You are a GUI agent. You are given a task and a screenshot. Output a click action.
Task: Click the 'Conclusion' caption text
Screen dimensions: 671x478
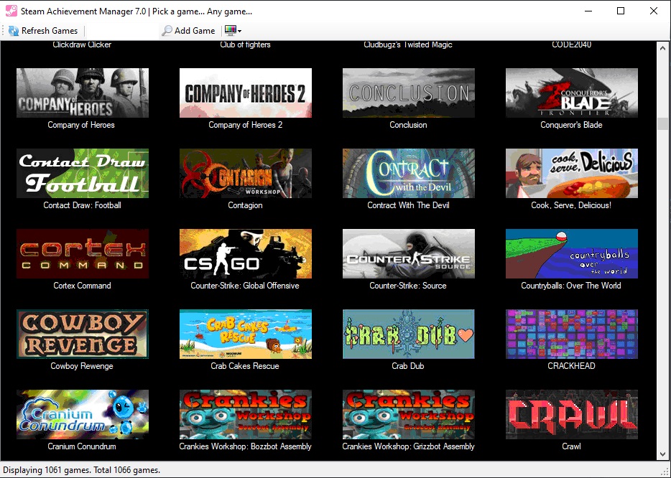pos(408,125)
